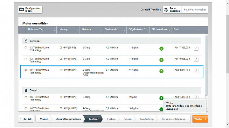The width and height of the screenshot is (229, 128).
Task: Click the 6-Gang transmission cell
Action: [87, 59]
